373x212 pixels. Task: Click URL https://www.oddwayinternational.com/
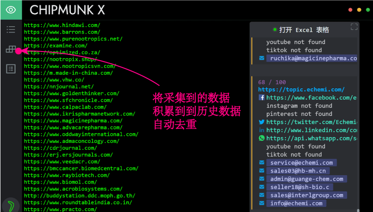(81, 134)
